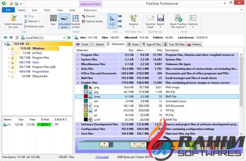Go back with the left arrow
Screen dimensions: 246x161
pyautogui.click(x=5, y=37)
